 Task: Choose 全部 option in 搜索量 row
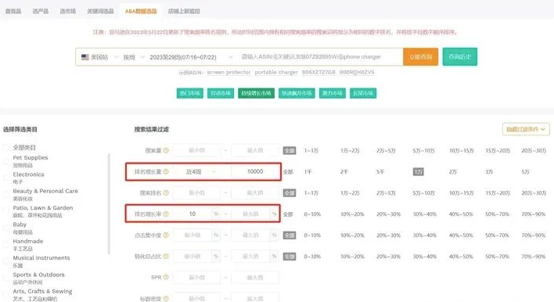(x=290, y=150)
